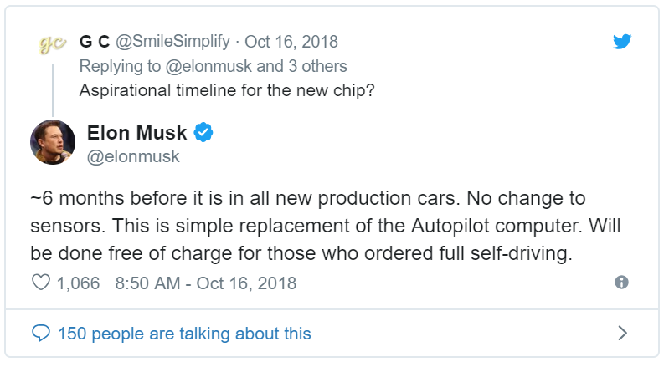This screenshot has height=367, width=669.
Task: Open "150 people are talking about this"
Action: [184, 334]
